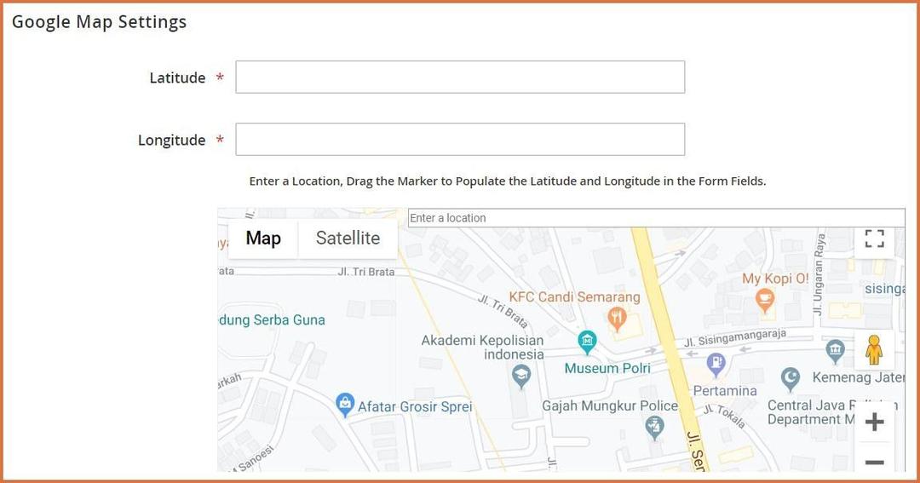Click the Gajah Mungkur Police pin
This screenshot has width=920, height=483.
coord(654,428)
